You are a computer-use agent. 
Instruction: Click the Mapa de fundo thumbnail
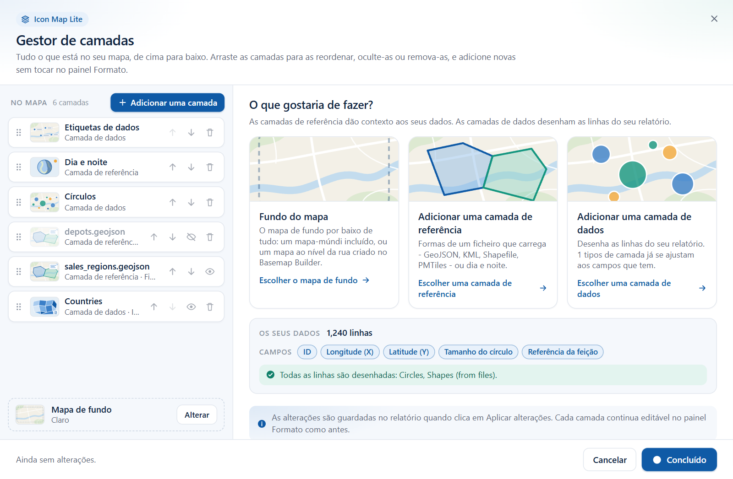point(30,415)
